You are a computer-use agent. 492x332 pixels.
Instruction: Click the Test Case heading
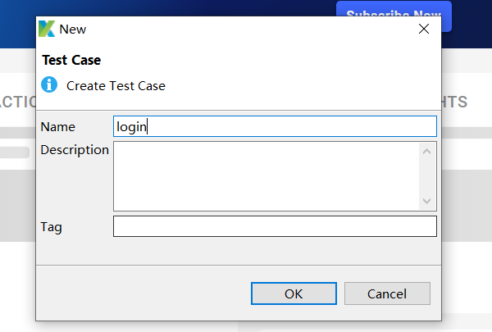(x=71, y=60)
